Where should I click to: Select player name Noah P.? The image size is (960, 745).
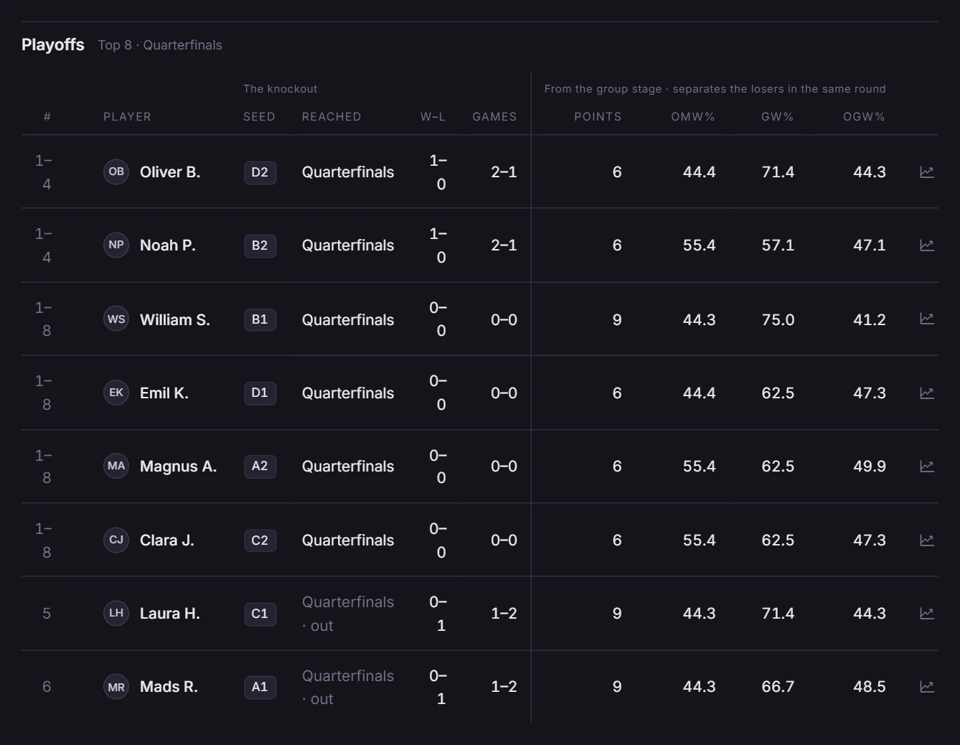point(168,245)
